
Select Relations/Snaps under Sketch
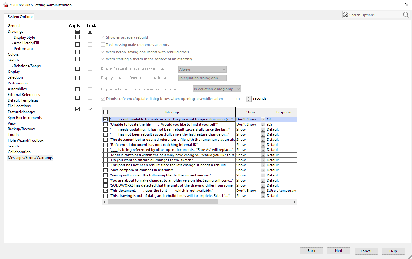point(27,66)
